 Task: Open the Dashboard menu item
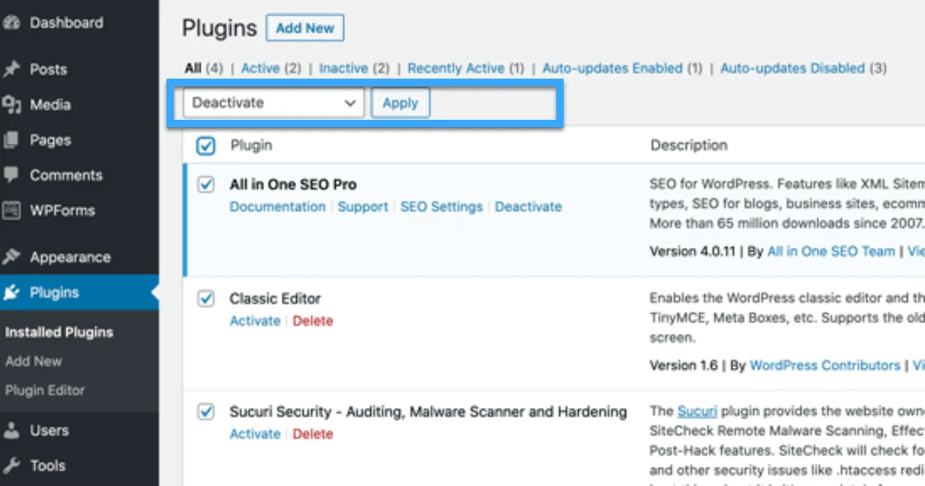[66, 23]
